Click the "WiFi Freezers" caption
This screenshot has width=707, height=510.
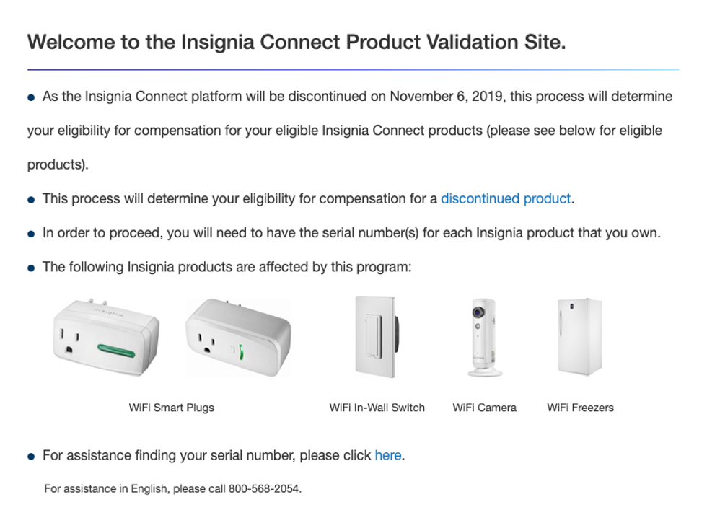[581, 408]
